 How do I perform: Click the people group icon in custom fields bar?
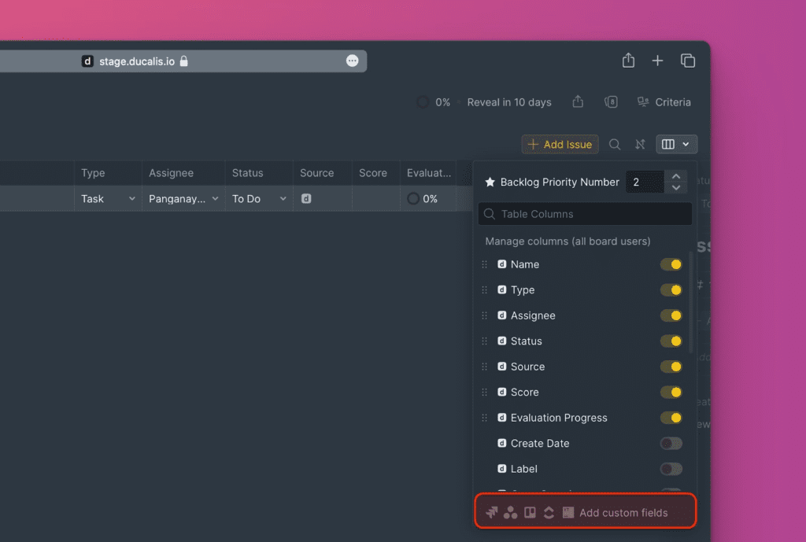511,511
